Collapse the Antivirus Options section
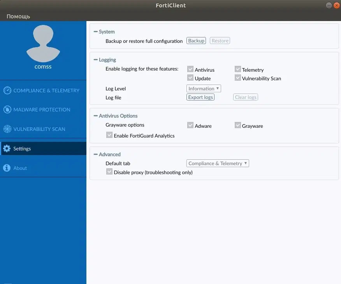The height and width of the screenshot is (284, 341). pos(95,116)
